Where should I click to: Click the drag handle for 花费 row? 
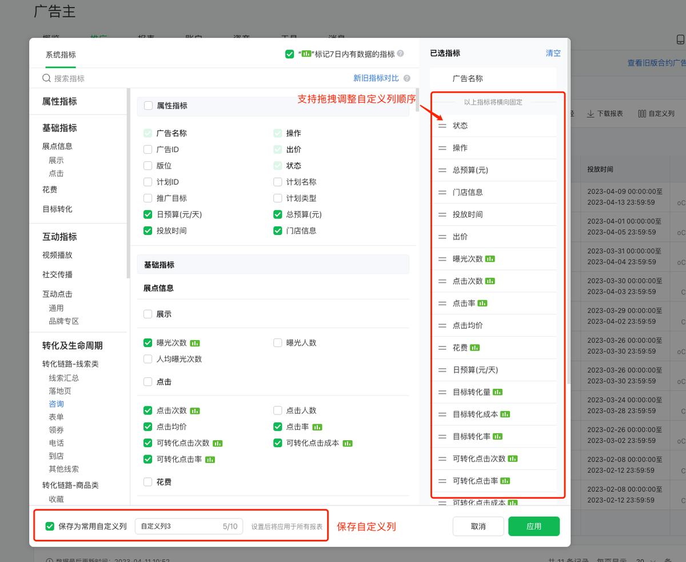442,348
